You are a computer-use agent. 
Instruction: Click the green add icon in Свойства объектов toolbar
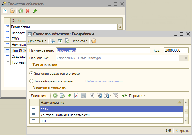20,11
